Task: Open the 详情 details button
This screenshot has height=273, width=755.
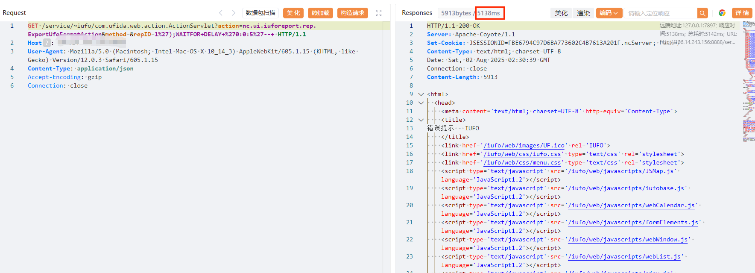Action: click(742, 13)
